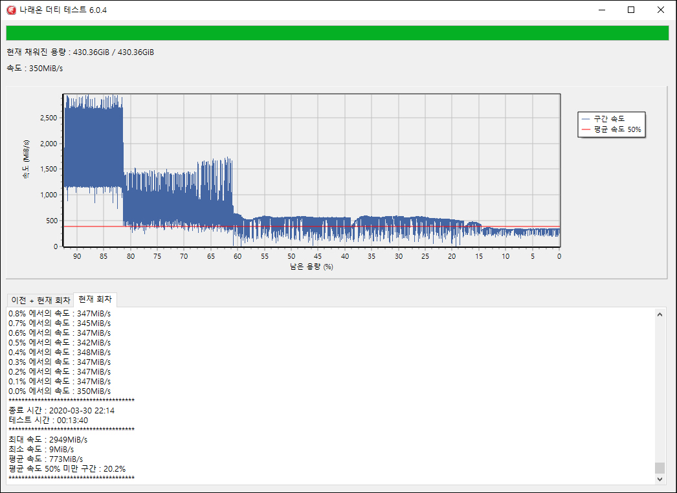
Task: Select the 0.5% 에서의 속도 : 342MiB/s line
Action: pos(60,342)
